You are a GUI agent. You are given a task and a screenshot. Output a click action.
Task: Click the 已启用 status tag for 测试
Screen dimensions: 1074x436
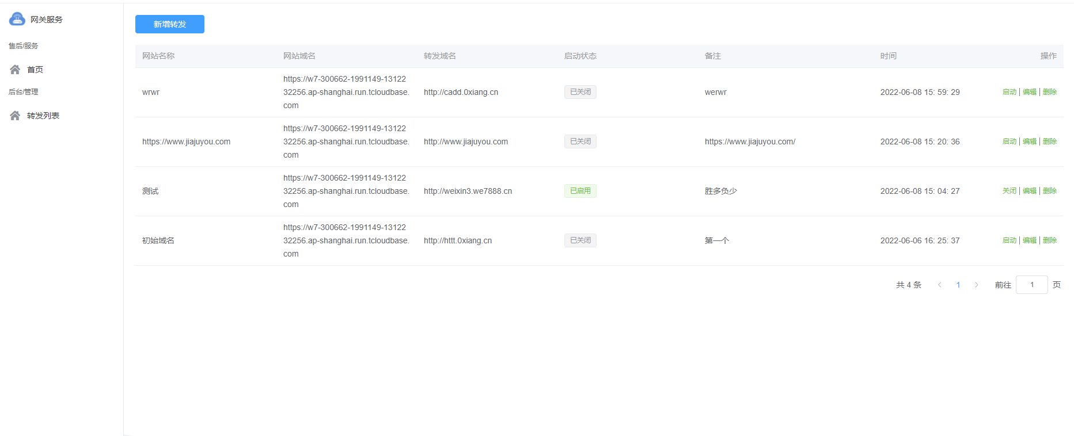[580, 191]
